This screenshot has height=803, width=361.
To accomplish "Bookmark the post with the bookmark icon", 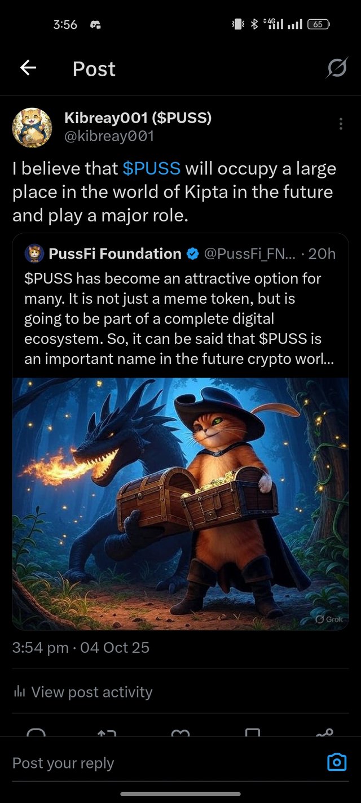I will tap(252, 732).
